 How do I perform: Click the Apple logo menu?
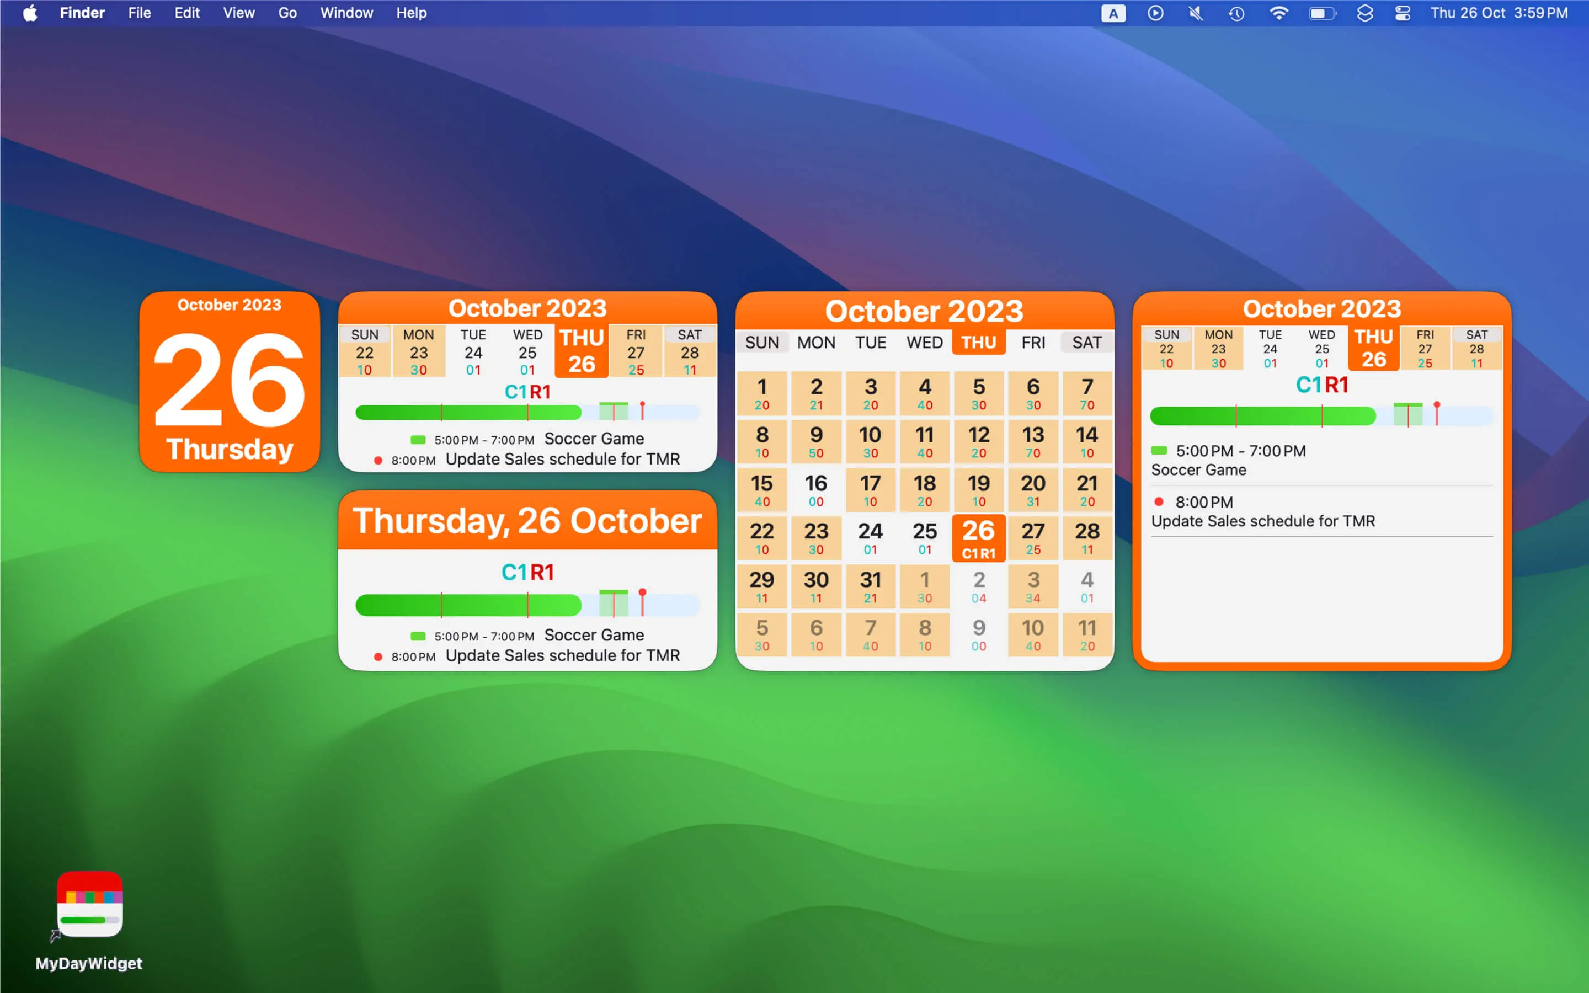(x=30, y=13)
